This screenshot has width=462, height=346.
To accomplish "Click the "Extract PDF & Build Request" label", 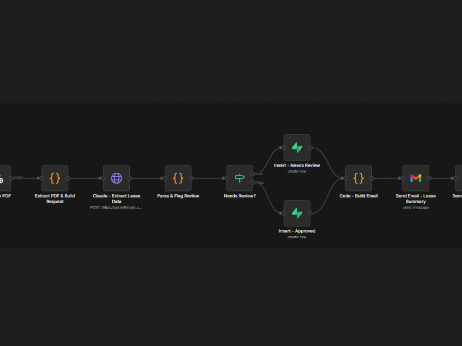I will point(55,198).
